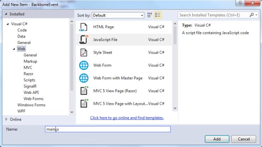
Task: Select the Scripts category
Action: click(29, 80)
